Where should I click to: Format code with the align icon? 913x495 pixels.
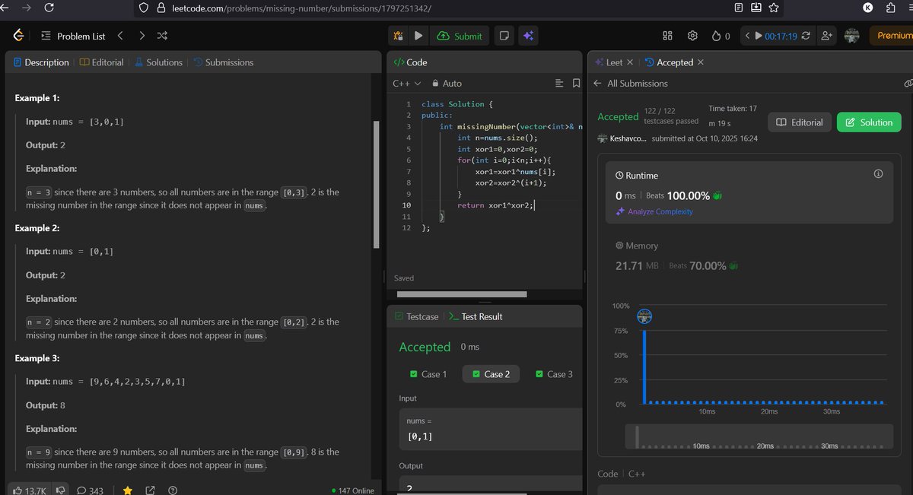pos(559,83)
